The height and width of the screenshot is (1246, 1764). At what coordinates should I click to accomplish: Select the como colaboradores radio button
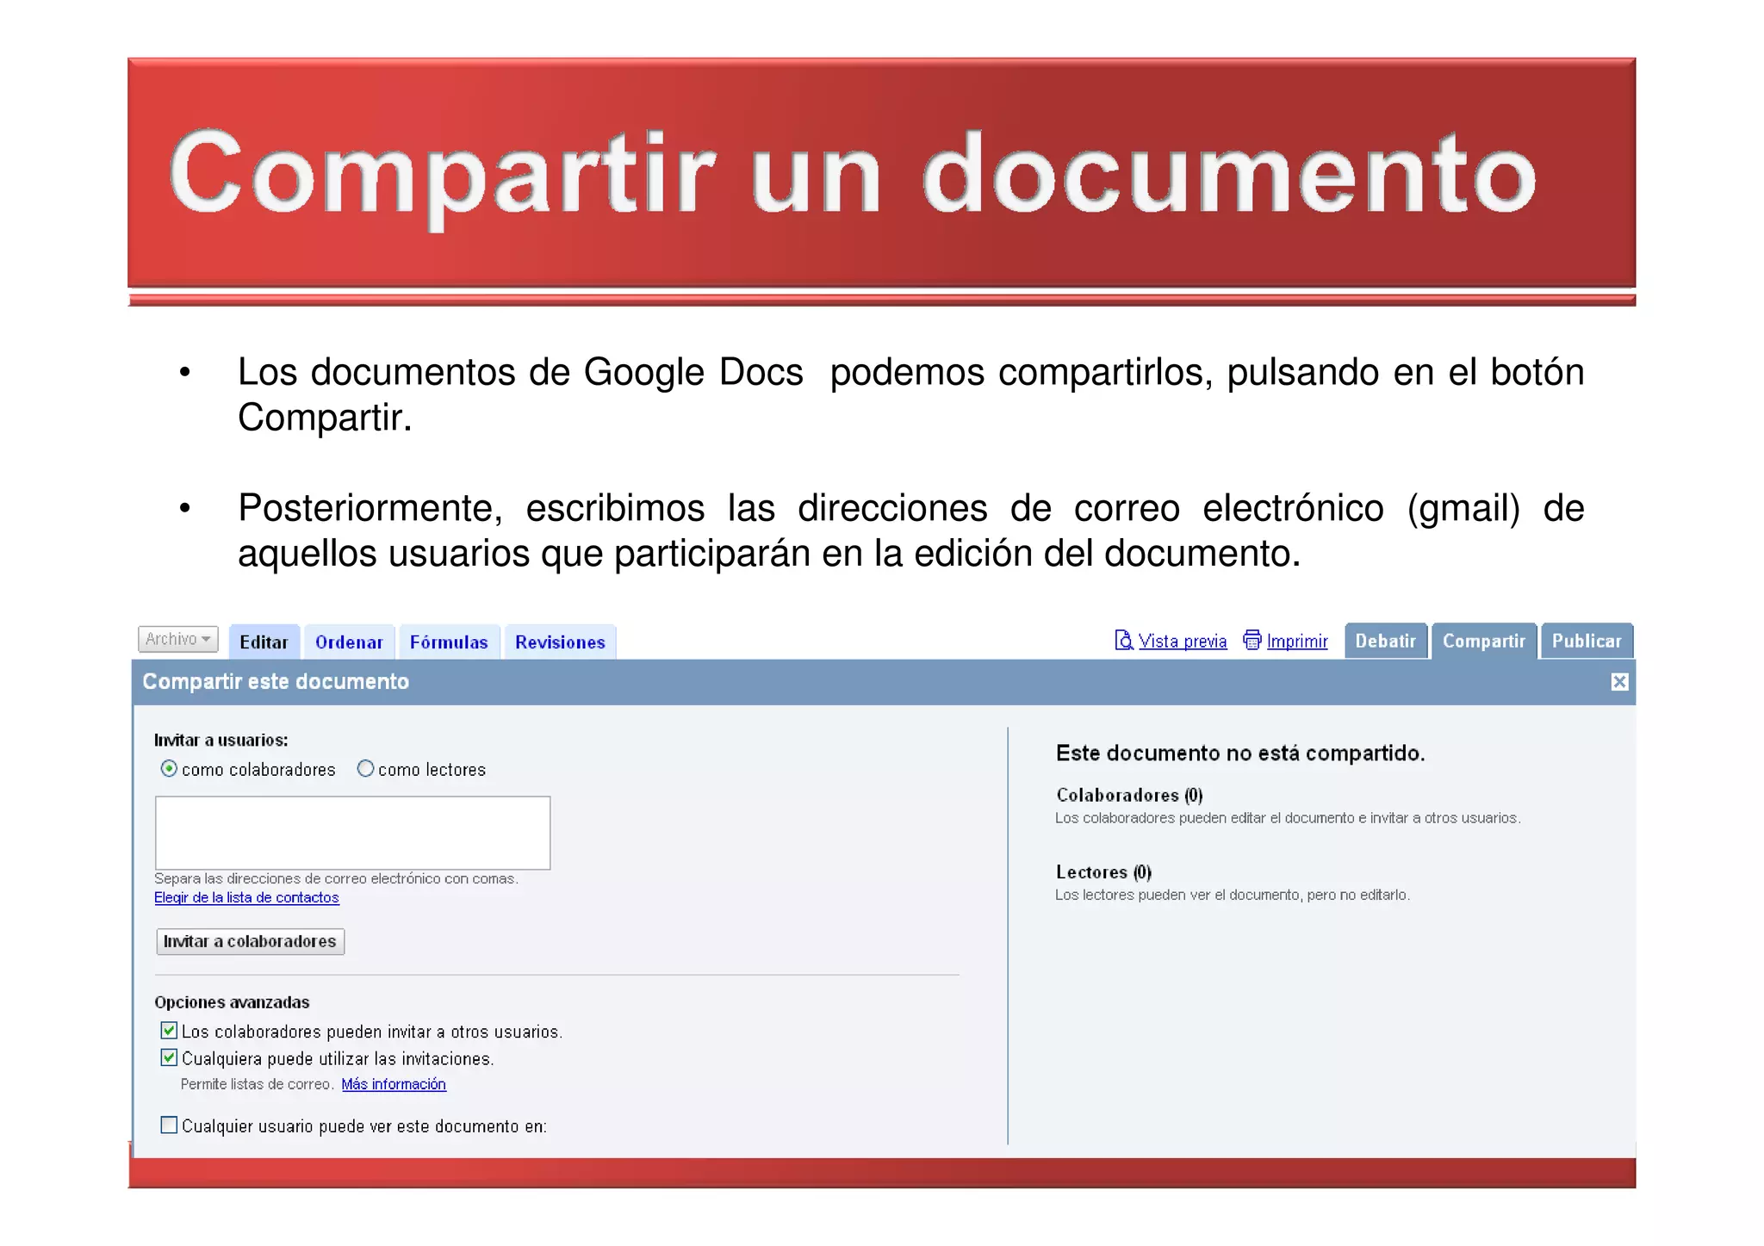click(x=169, y=768)
